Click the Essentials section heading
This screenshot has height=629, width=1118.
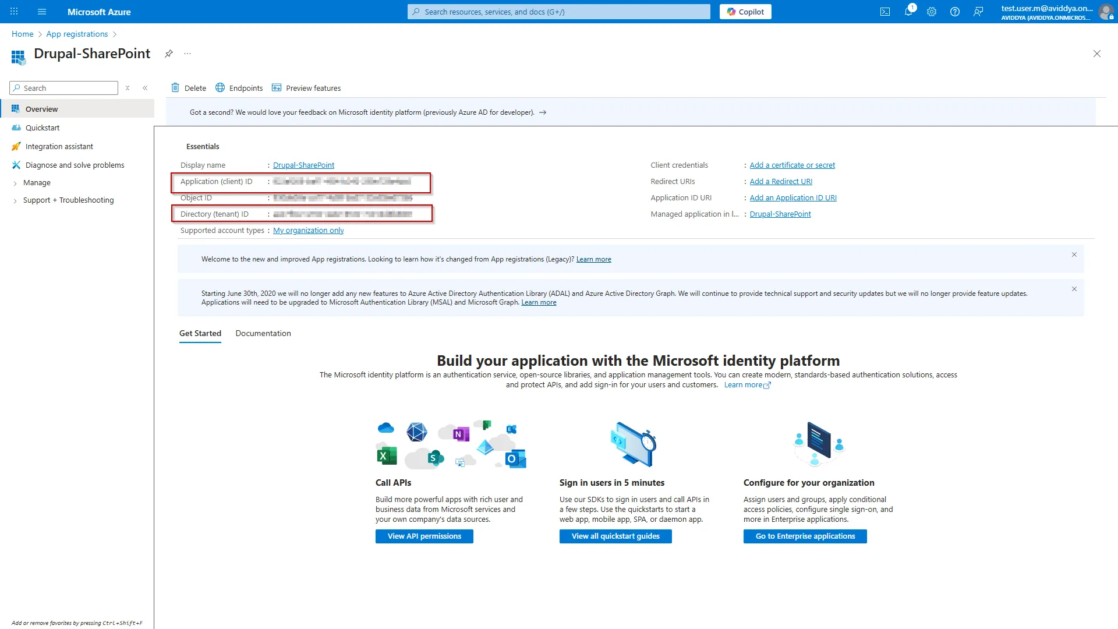click(203, 146)
